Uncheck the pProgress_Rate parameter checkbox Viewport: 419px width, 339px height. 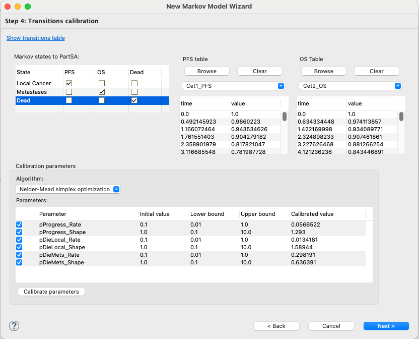20,224
